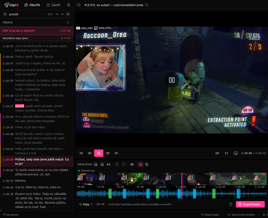Click the Časová osa label
The image size is (268, 218).
coord(88,170)
